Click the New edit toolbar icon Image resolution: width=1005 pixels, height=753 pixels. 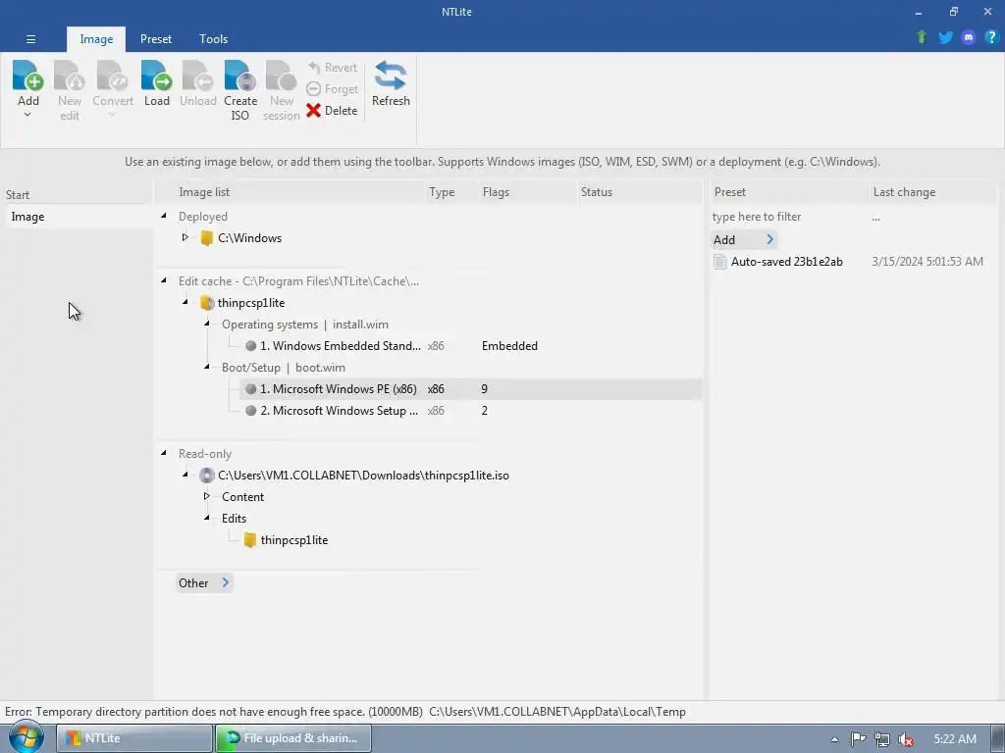pyautogui.click(x=70, y=90)
